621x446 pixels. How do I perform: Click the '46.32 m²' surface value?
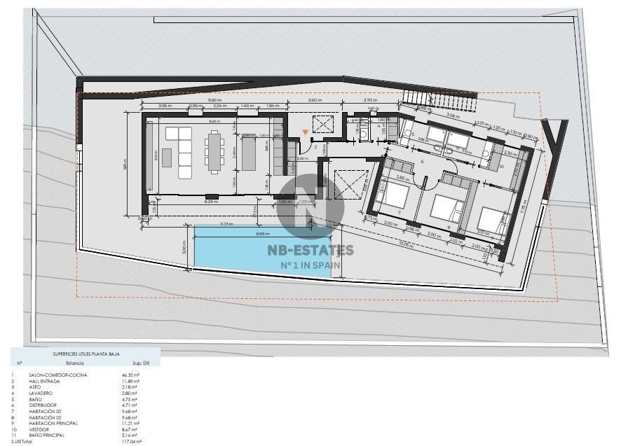tap(130, 375)
